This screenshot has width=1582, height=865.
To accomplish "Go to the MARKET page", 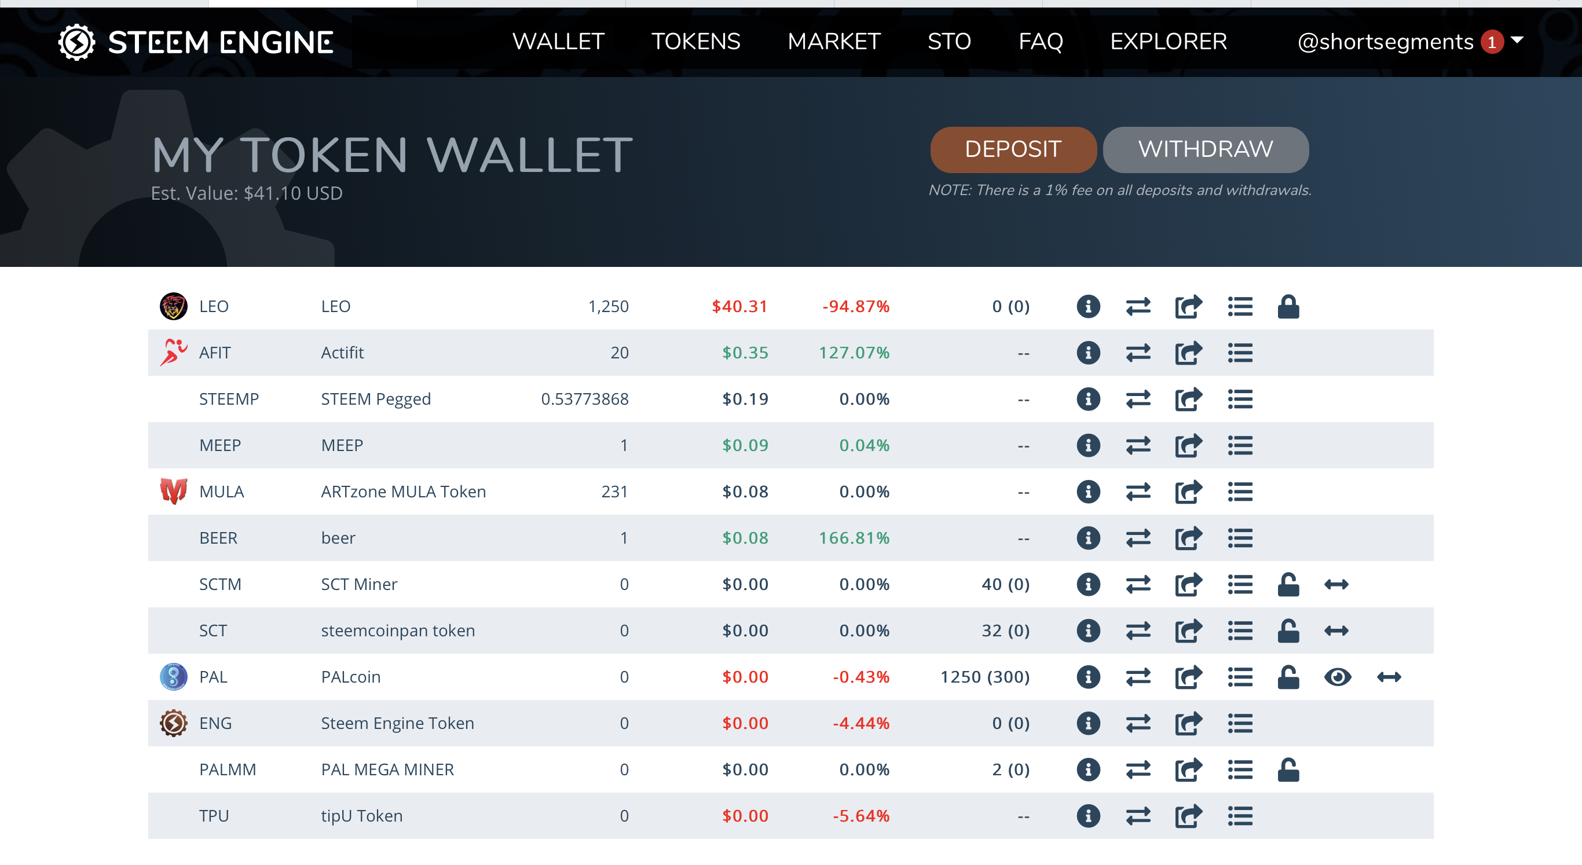I will [x=834, y=42].
